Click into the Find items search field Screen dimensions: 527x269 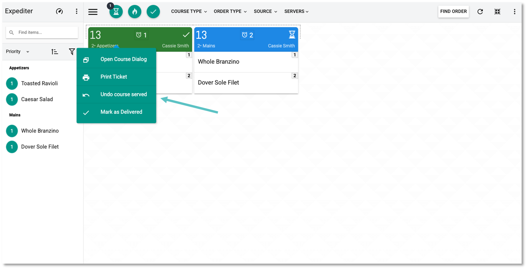[x=46, y=33]
